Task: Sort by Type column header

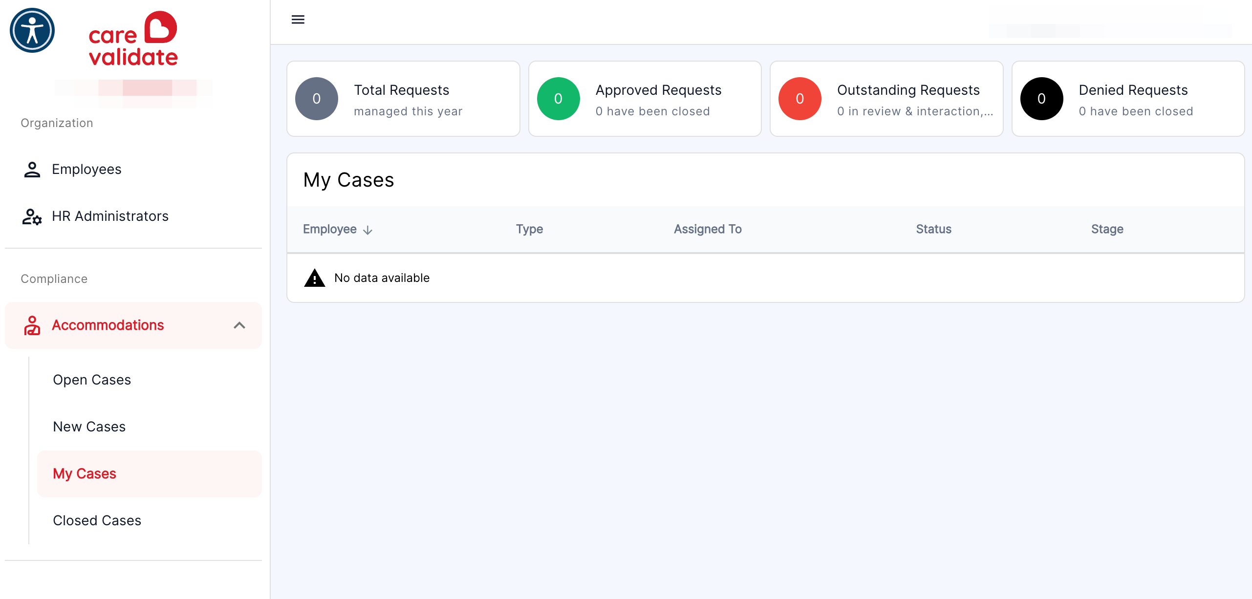Action: (530, 230)
